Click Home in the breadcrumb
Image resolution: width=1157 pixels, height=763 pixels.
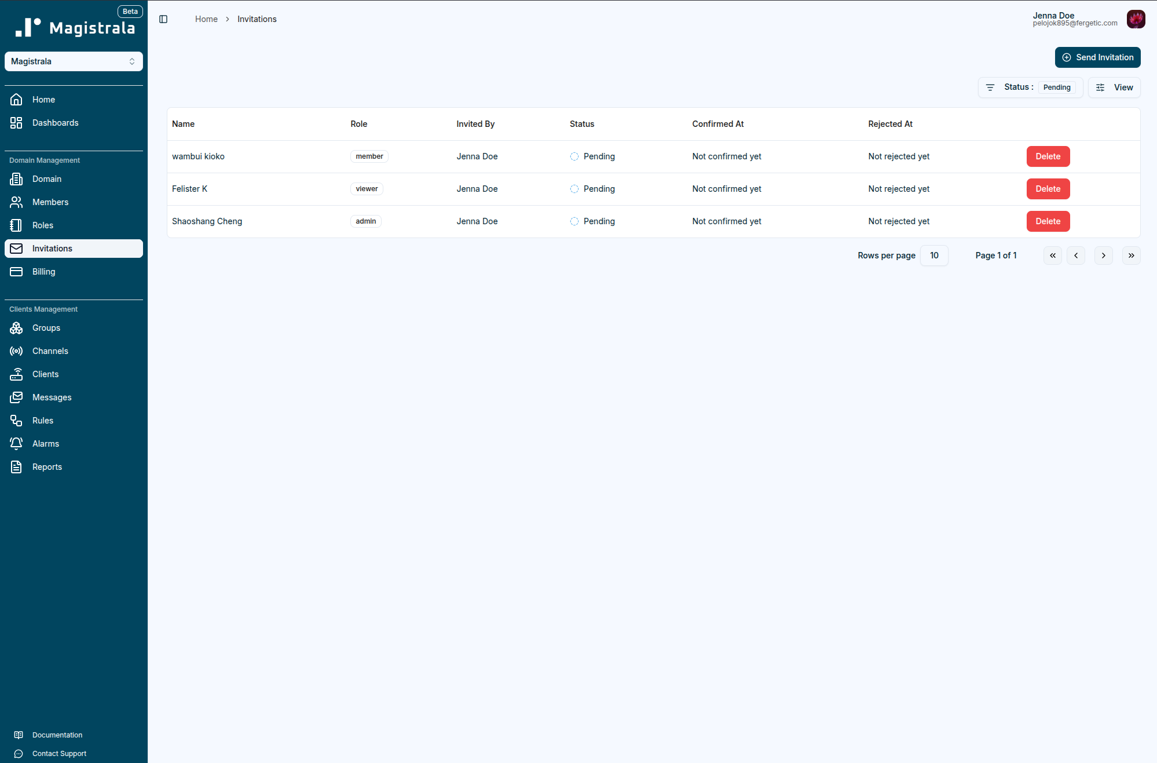[x=206, y=19]
